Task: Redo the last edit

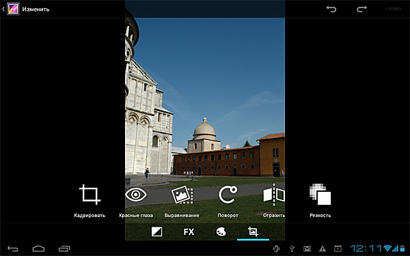Action: [362, 9]
